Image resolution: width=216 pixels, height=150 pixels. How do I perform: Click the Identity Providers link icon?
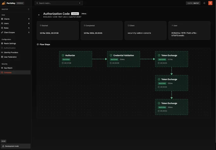pos(2,52)
